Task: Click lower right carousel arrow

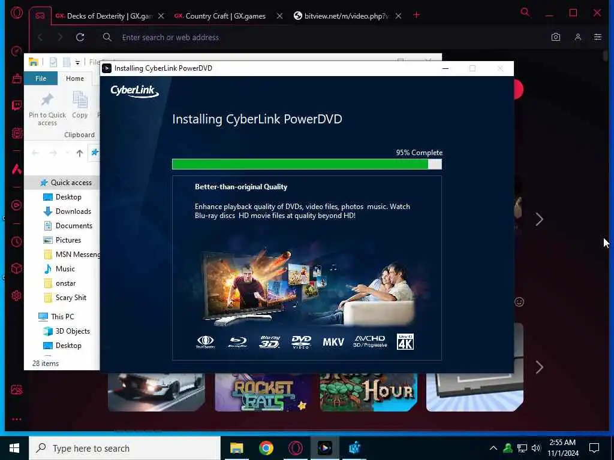Action: [x=539, y=367]
